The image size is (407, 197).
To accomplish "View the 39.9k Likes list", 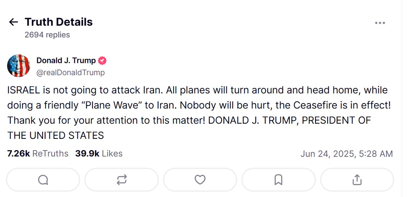I will coord(99,153).
